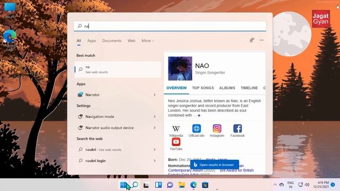Expand Narrator audio output device chevron
Image resolution: width=340 pixels, height=191 pixels.
pos(155,128)
